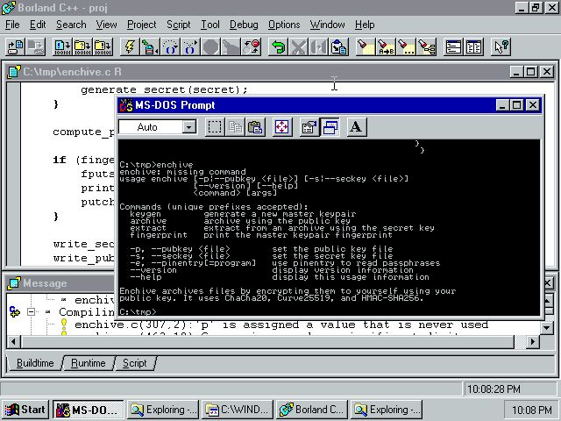Click the lightning bolt Run icon
Screen dimensions: 561x421
[130, 46]
